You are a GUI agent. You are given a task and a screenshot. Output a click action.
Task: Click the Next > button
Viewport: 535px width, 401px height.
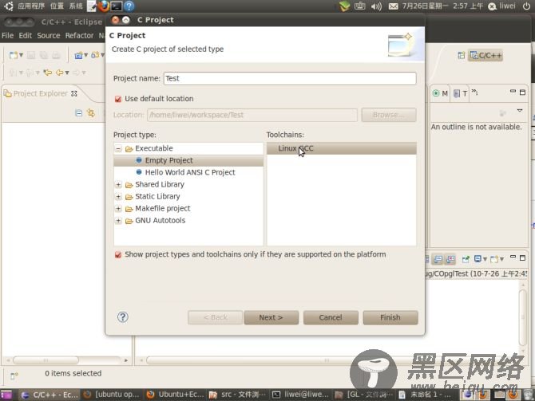pos(271,317)
